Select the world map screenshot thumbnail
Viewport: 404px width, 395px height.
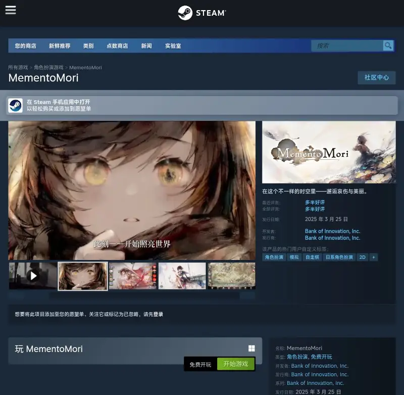pos(232,276)
